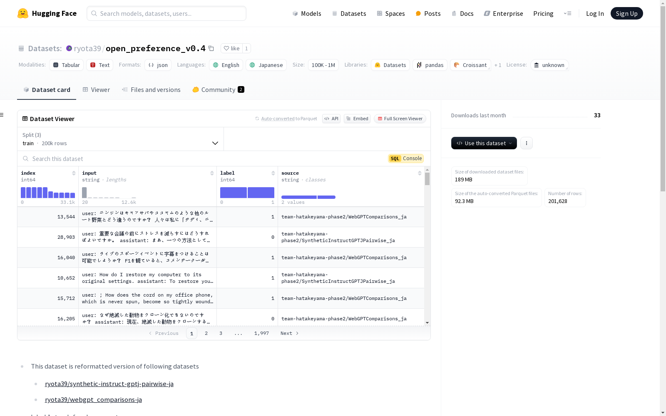666x416 pixels.
Task: Copy dataset name with the copy icon
Action: 211,49
